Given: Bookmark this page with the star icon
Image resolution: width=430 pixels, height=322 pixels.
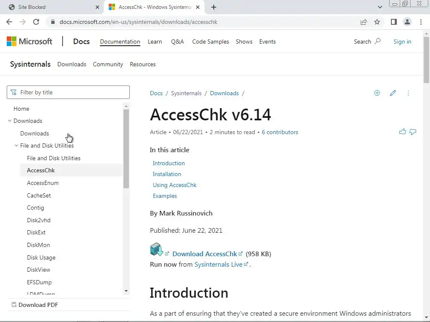Looking at the screenshot, I should [x=377, y=22].
